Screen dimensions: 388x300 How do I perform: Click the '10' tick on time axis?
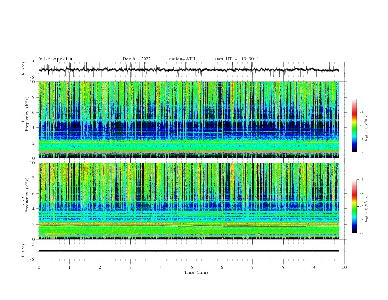click(344, 267)
